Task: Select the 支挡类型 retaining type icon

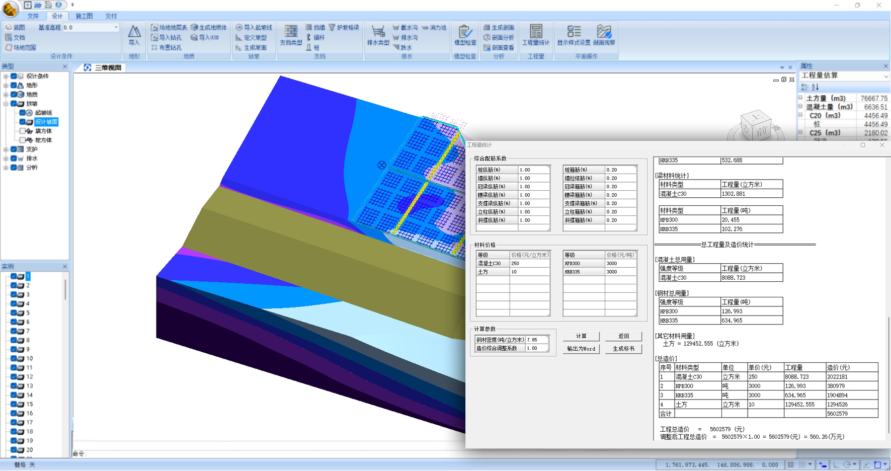Action: pyautogui.click(x=290, y=36)
